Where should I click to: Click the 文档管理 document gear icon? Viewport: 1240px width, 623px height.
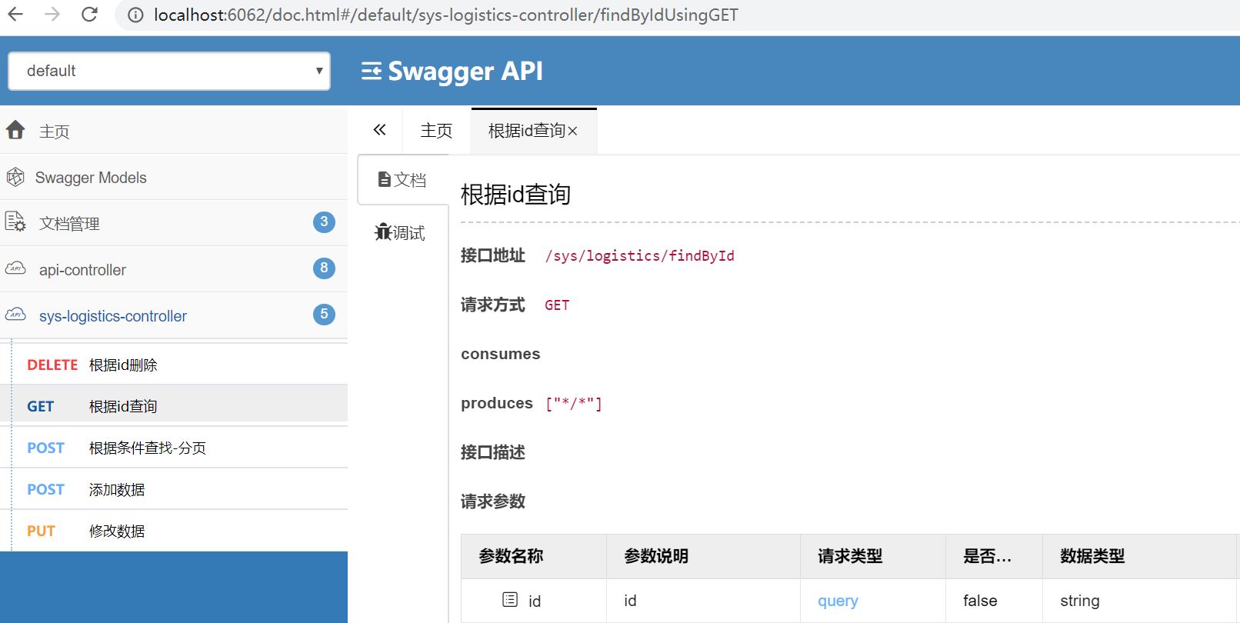click(15, 222)
